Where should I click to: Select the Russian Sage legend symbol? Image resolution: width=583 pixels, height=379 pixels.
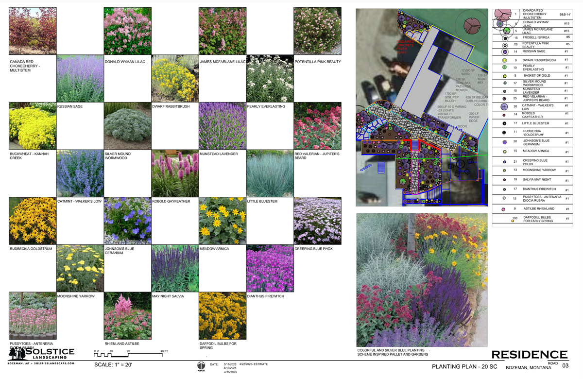[x=505, y=52]
